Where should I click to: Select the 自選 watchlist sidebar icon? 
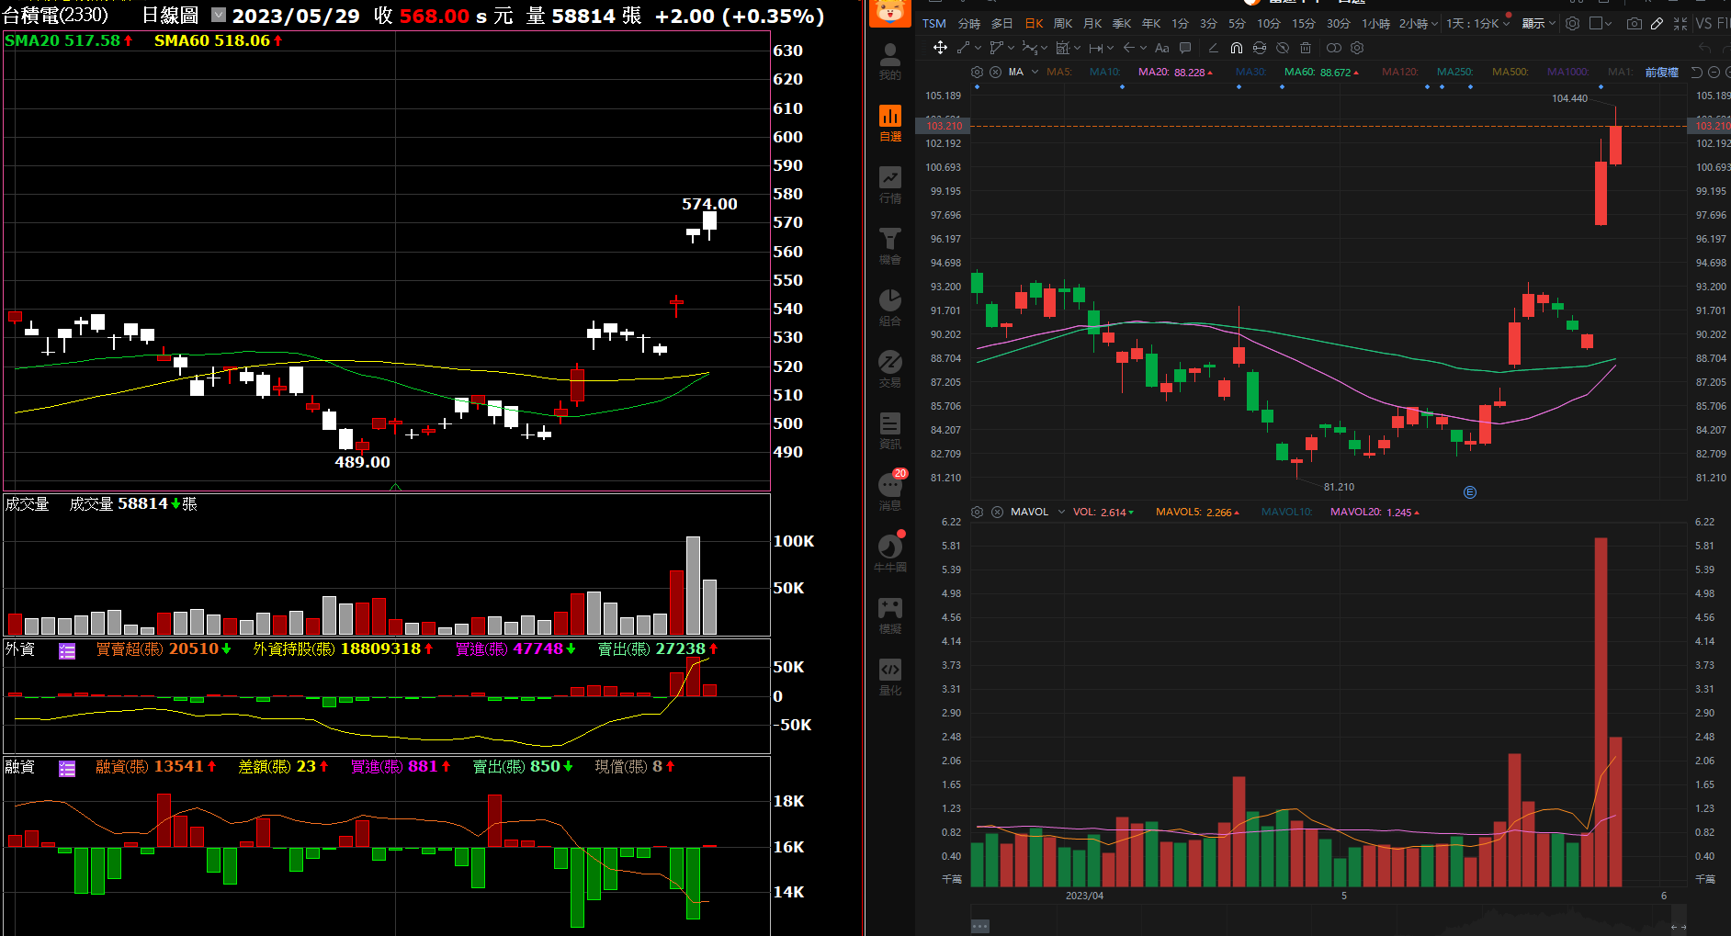(x=889, y=122)
